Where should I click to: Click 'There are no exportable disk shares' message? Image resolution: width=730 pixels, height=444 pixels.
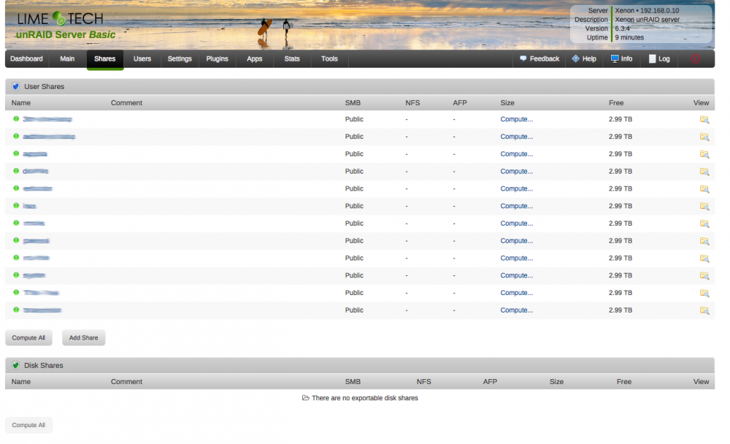tap(364, 398)
